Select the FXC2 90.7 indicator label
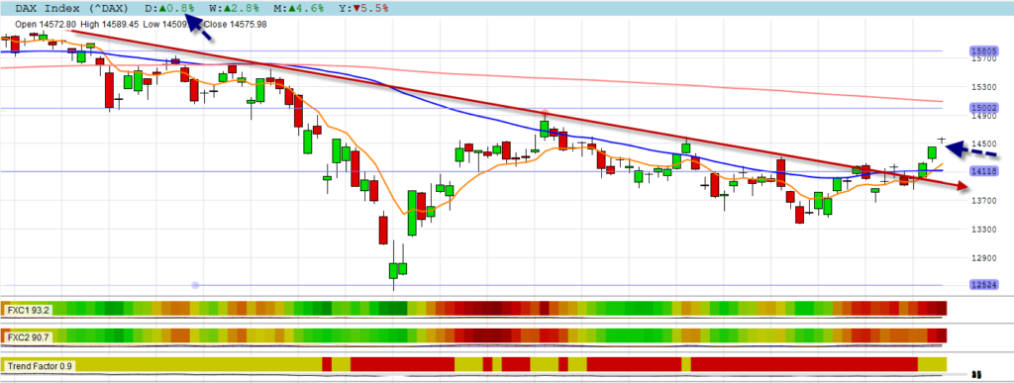Screen dimensions: 1014x383 click(x=28, y=337)
